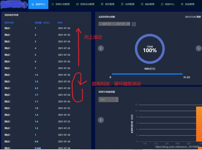The height and width of the screenshot is (150, 202).
Task: Open the calendar icon in date range picker
Action: 128,24
